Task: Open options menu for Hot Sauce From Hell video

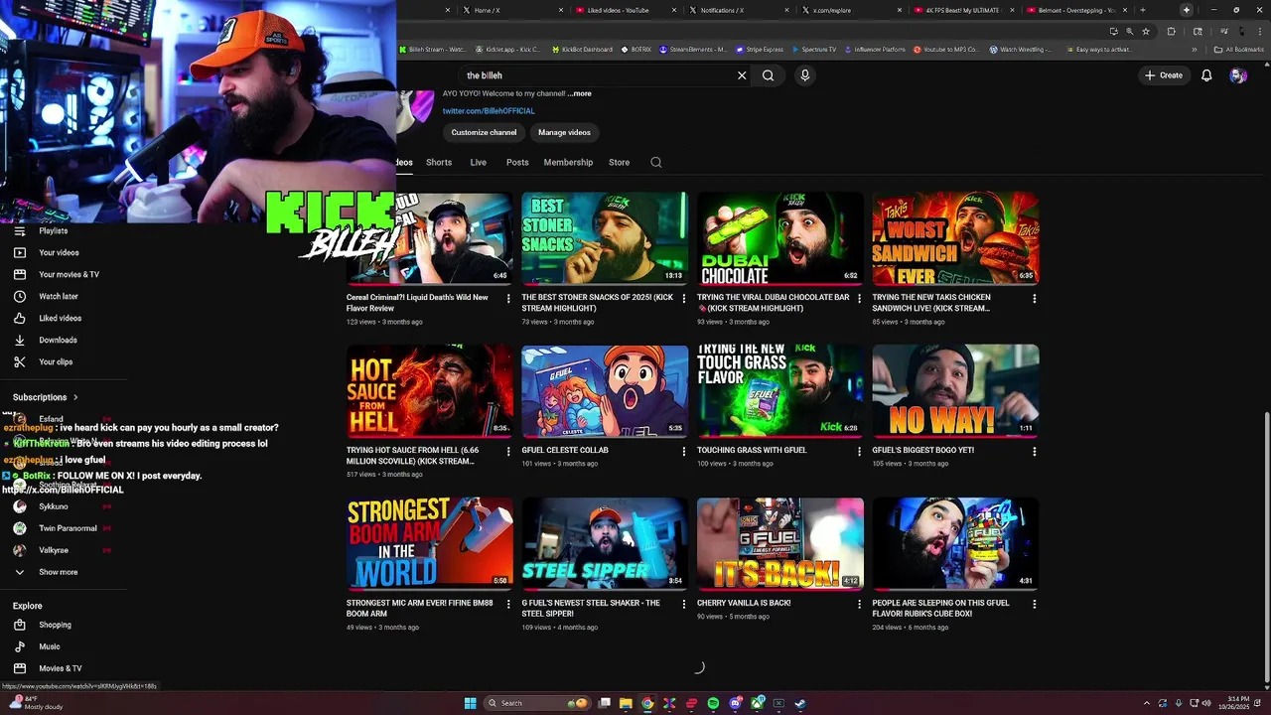Action: click(x=508, y=451)
